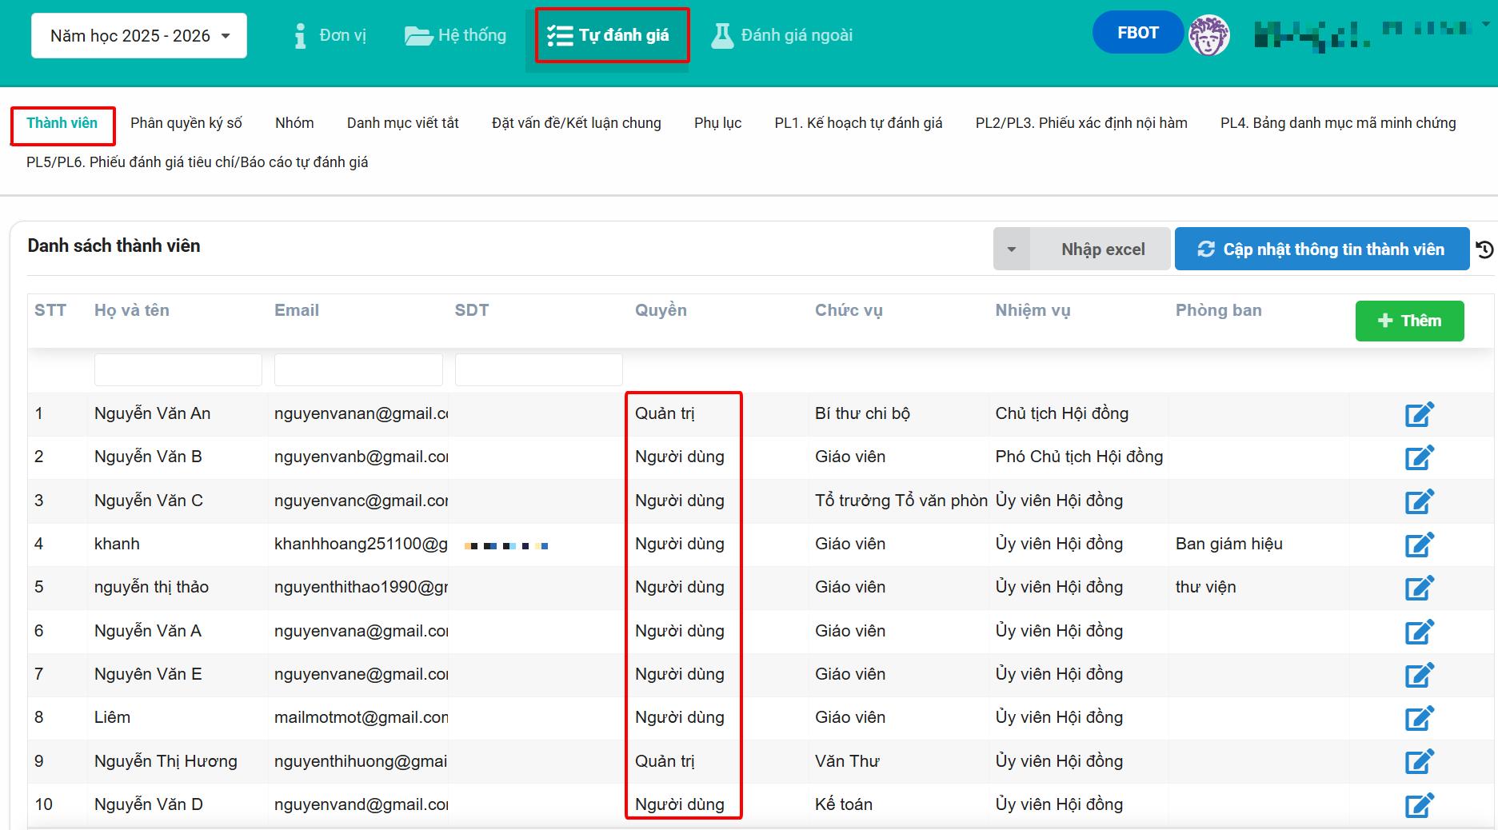1498x830 pixels.
Task: Open PL1. Kế hoạch tự đánh giá tab
Action: click(858, 123)
